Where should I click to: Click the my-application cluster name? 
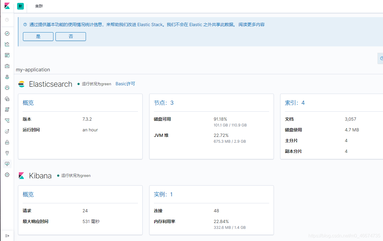[x=33, y=70]
